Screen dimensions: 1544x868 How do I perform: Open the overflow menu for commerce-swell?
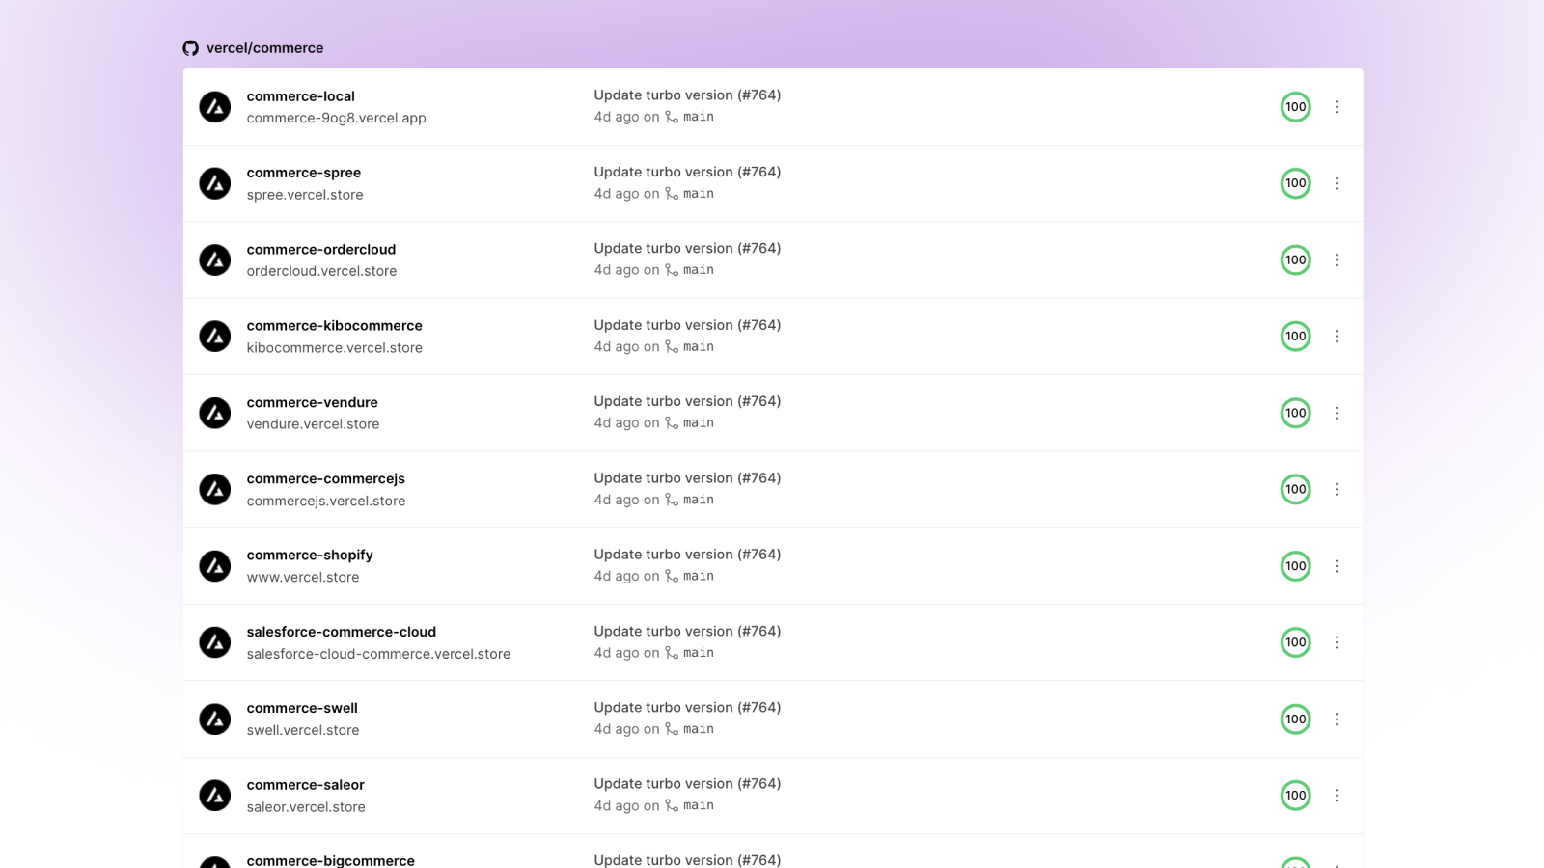pyautogui.click(x=1337, y=719)
